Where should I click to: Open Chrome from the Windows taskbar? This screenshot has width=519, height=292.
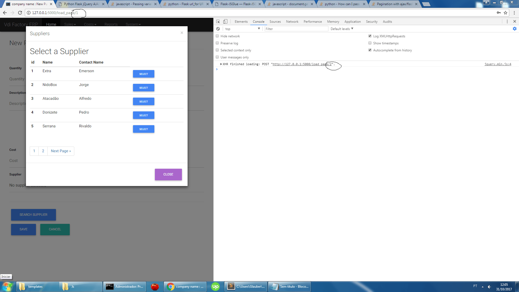tap(185, 287)
